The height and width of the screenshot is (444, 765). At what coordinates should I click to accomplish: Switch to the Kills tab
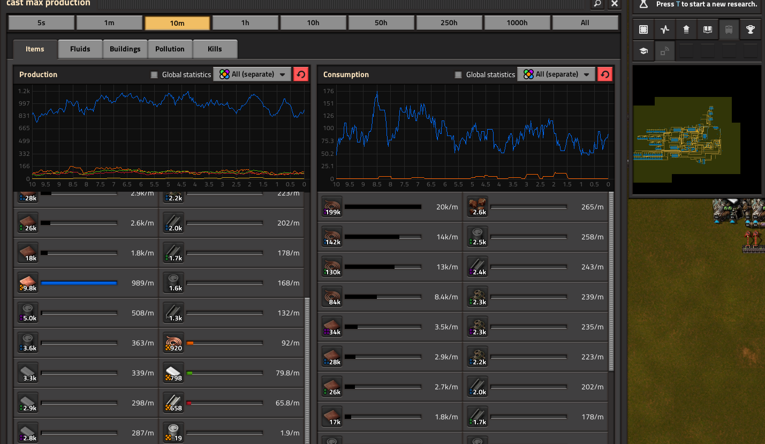[215, 49]
